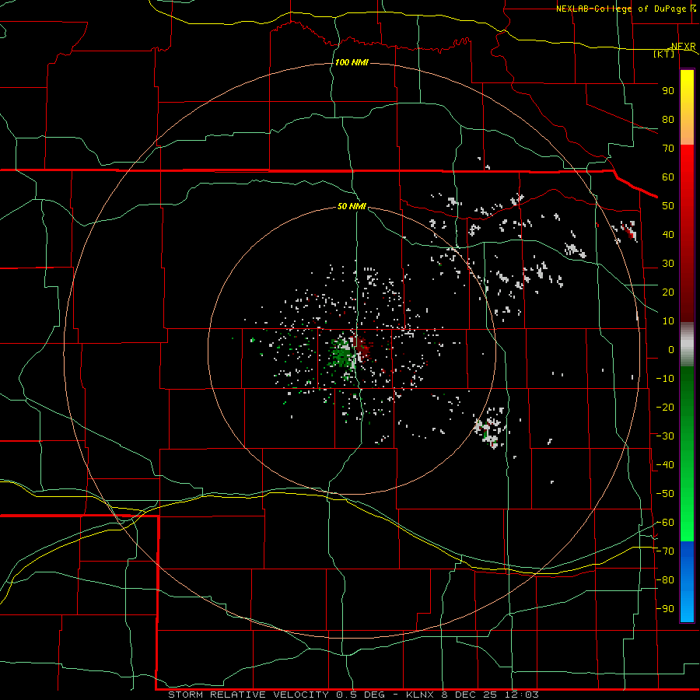The image size is (700, 700).
Task: Click the positive "90" scale value
Action: [668, 91]
